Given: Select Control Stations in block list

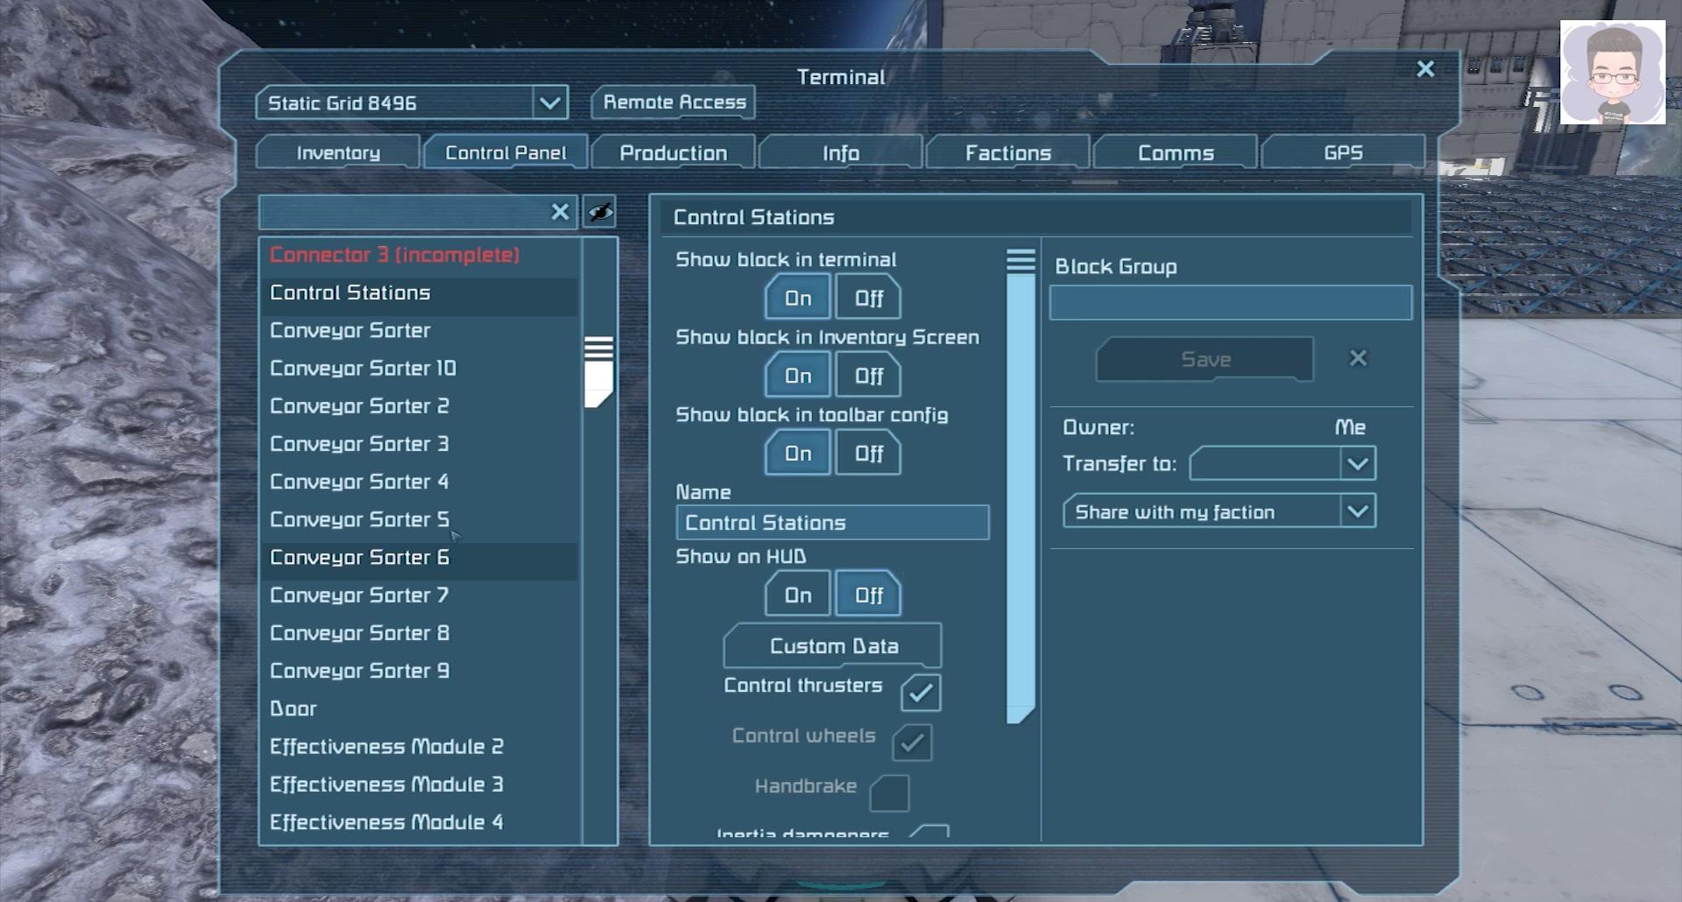Looking at the screenshot, I should coord(419,292).
